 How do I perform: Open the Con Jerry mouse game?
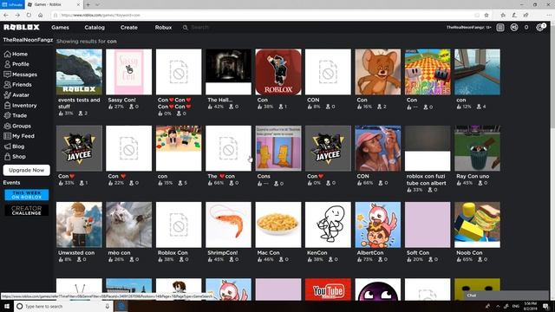point(378,72)
